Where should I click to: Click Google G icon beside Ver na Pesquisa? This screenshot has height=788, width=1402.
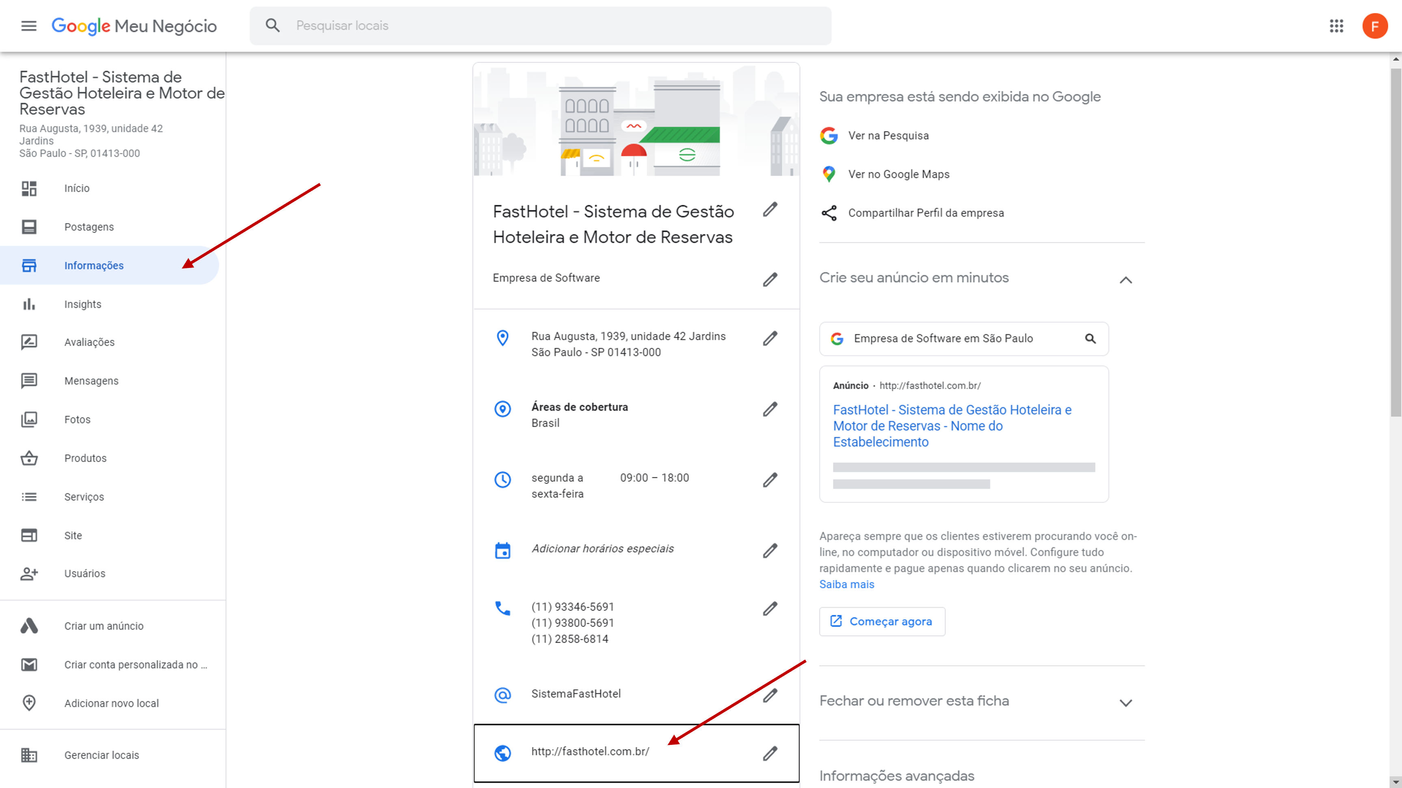tap(829, 136)
